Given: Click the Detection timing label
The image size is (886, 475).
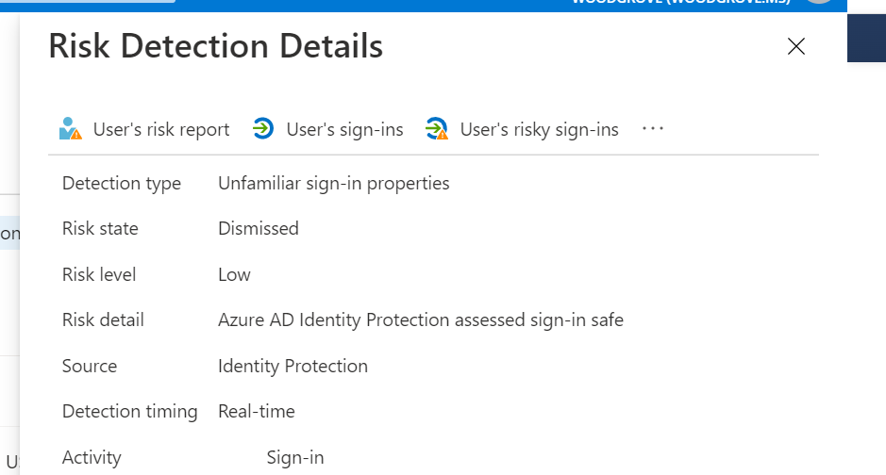Looking at the screenshot, I should click(130, 411).
